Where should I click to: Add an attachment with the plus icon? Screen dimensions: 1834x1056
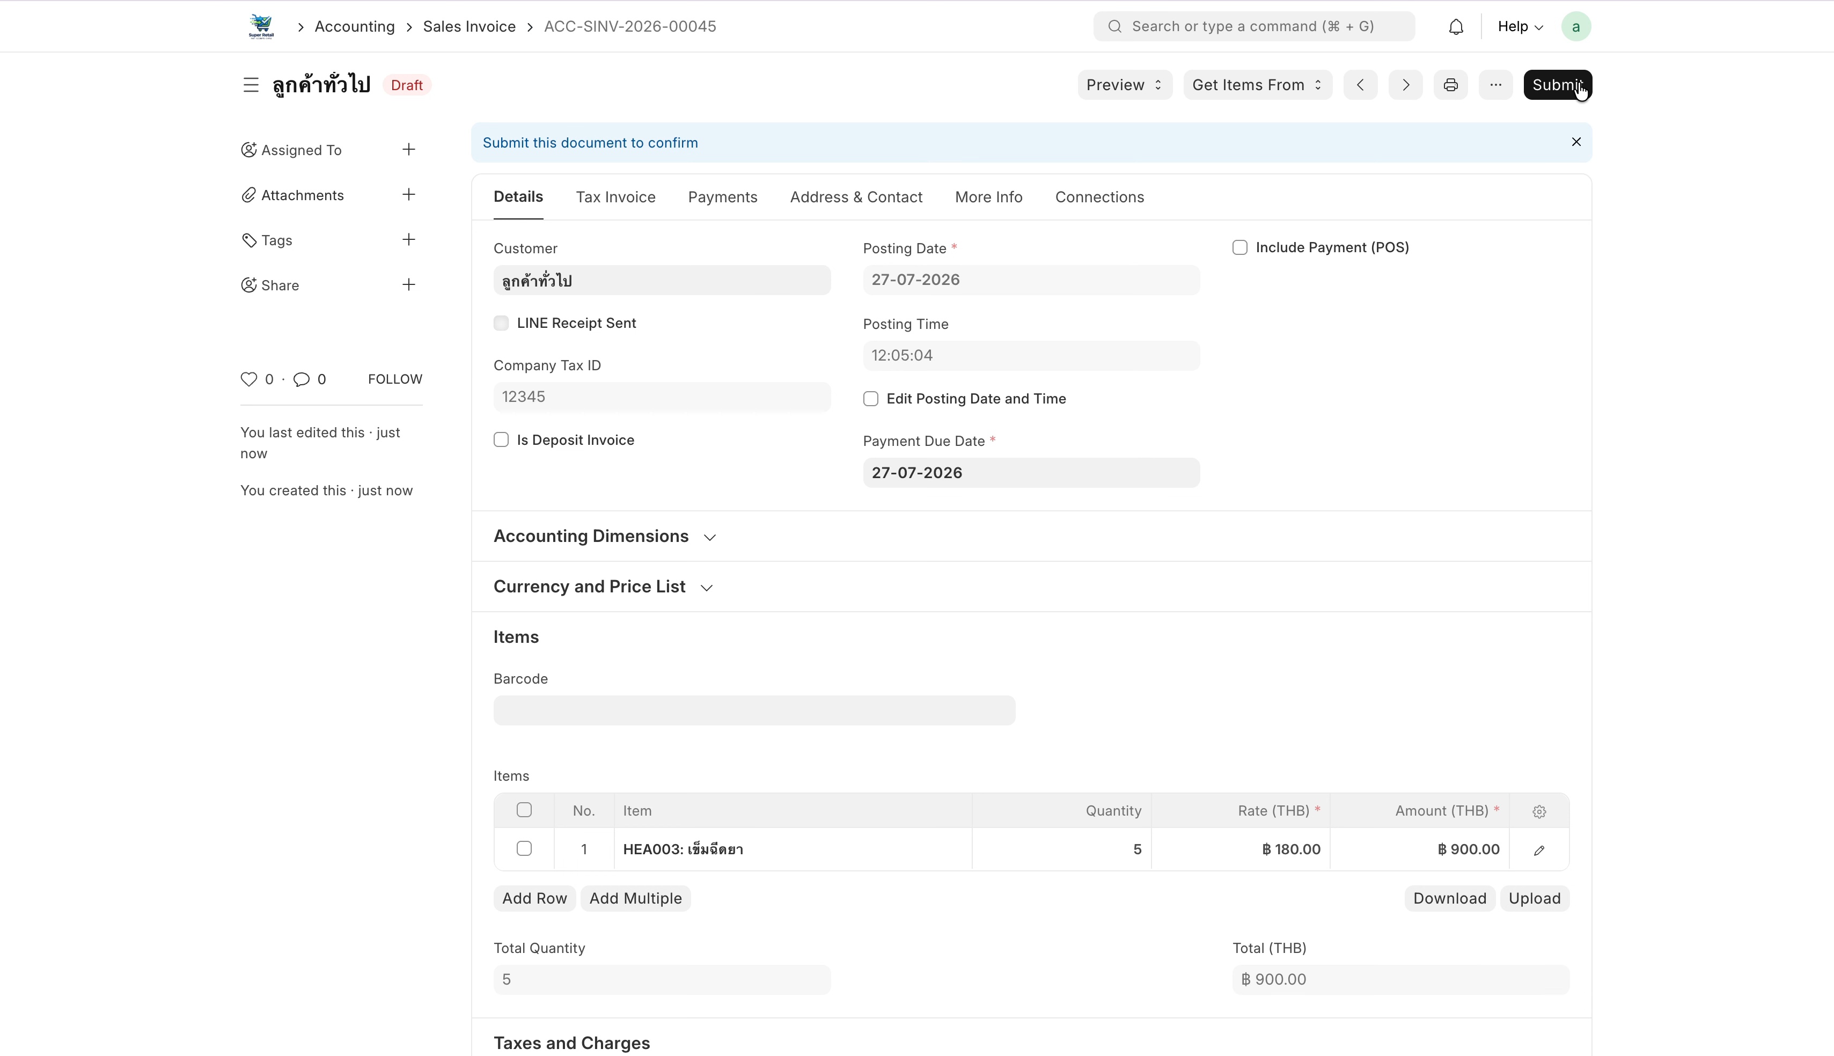coord(408,194)
